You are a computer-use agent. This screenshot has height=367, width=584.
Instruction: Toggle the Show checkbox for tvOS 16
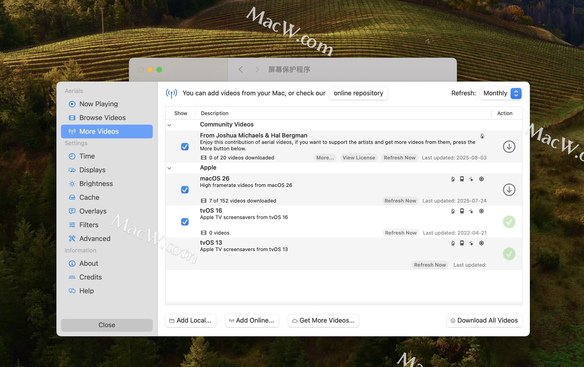(185, 222)
